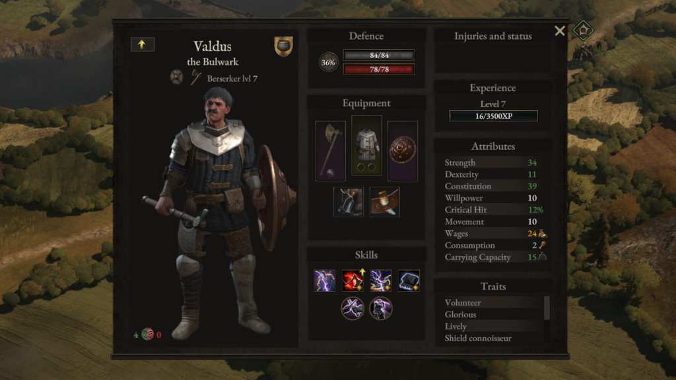Image resolution: width=676 pixels, height=380 pixels.
Task: Select the company shield emblem icon
Action: (x=283, y=46)
